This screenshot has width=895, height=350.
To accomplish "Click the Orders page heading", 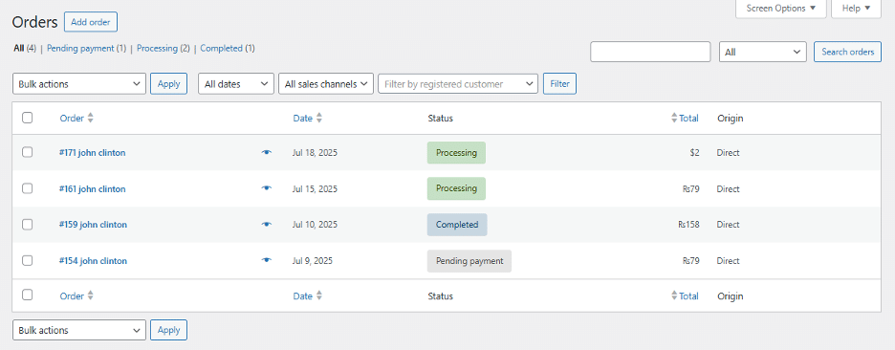I will click(x=34, y=22).
